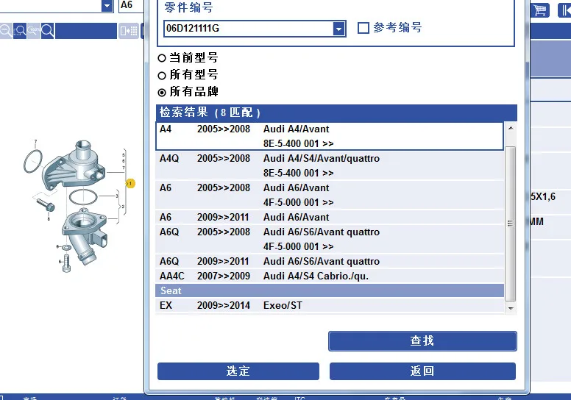Select result row A4 2005>>2008 Audi A4/Avant
The image size is (571, 400).
tap(330, 136)
